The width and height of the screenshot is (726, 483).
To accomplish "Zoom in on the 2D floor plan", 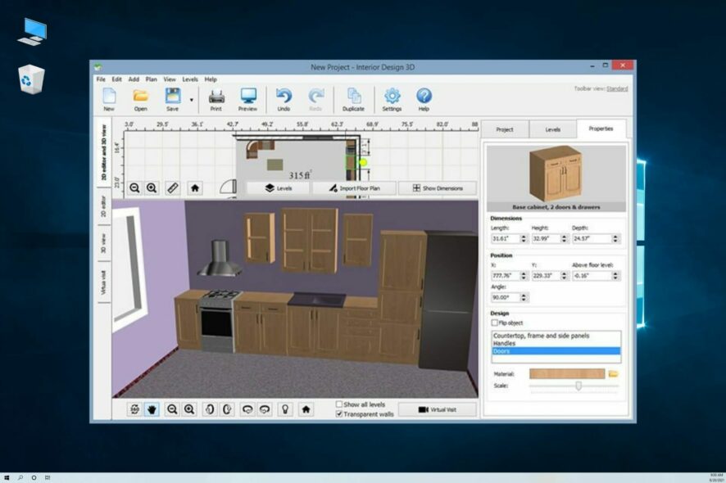I will pos(152,187).
